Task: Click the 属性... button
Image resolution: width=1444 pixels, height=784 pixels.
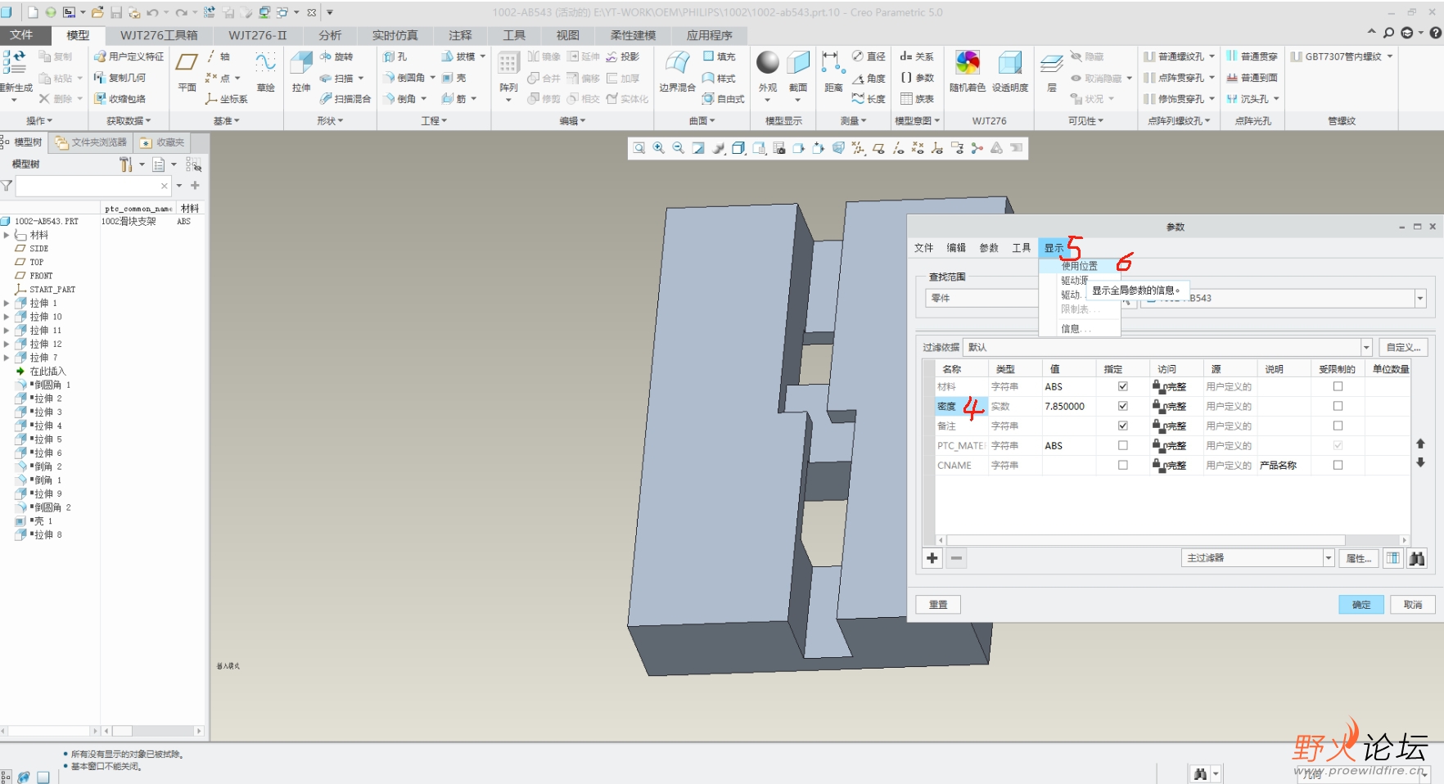Action: [1358, 558]
